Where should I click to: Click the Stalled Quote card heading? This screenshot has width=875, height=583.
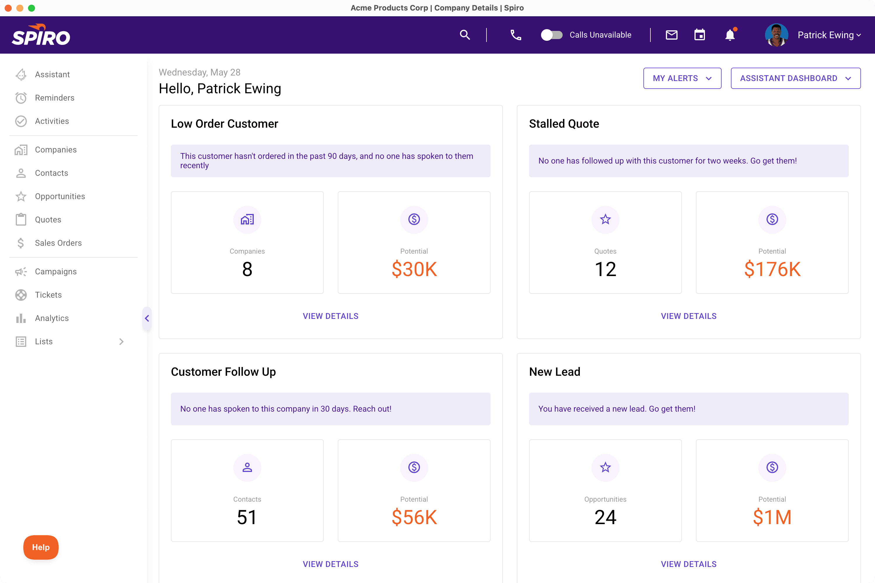click(x=564, y=124)
